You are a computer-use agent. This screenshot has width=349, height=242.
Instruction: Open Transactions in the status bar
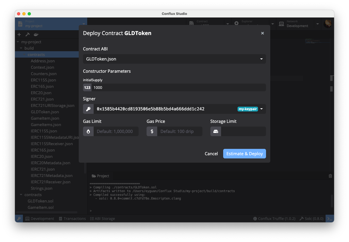point(72,219)
